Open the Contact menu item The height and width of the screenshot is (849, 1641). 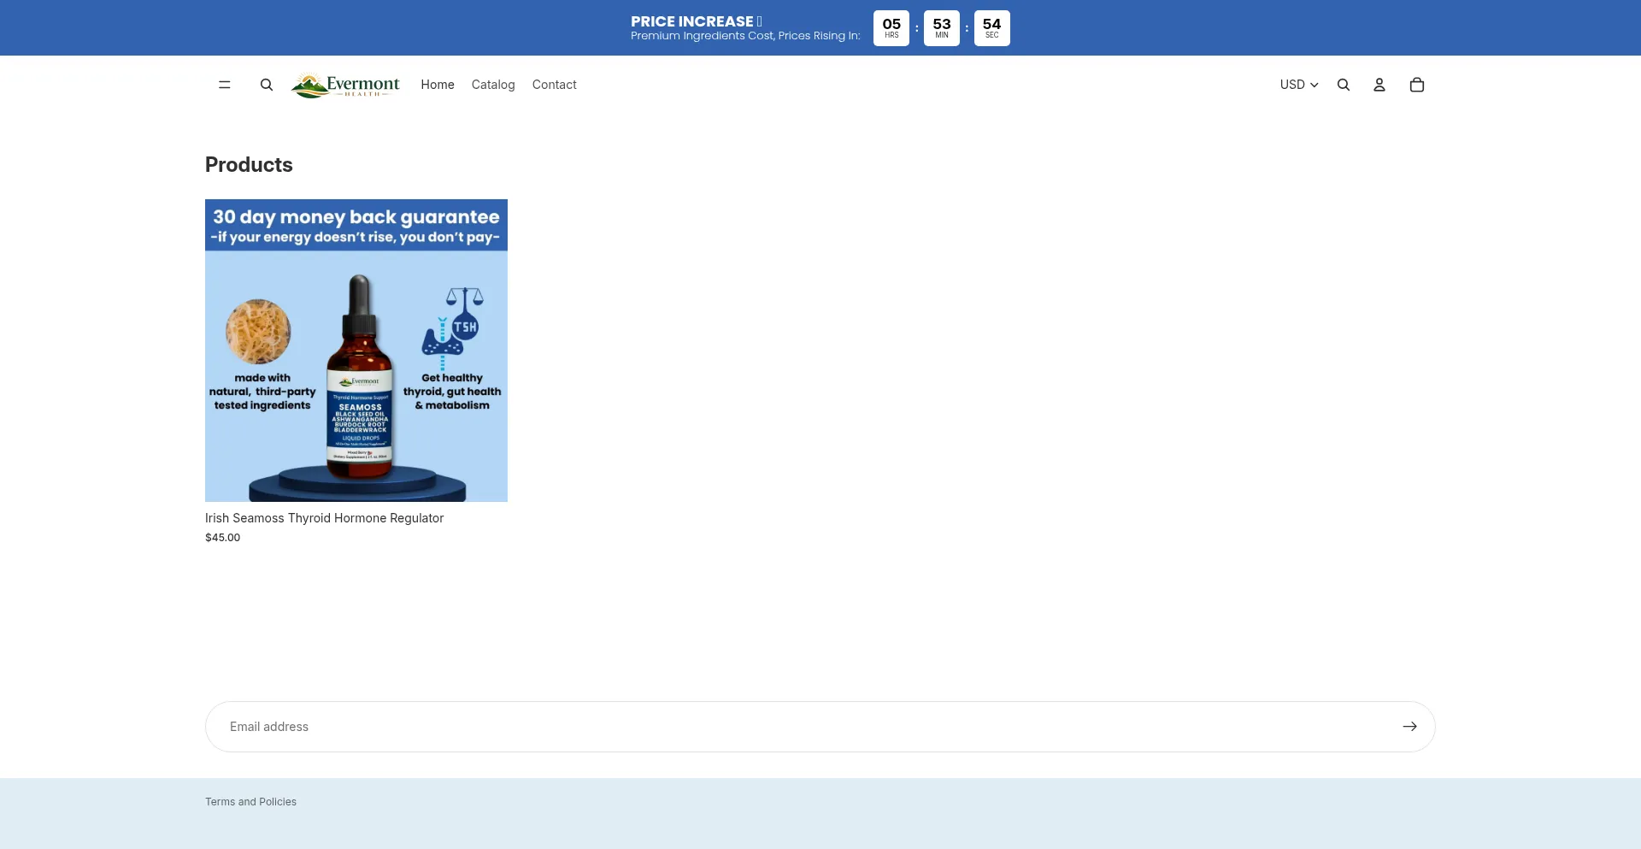pos(554,85)
